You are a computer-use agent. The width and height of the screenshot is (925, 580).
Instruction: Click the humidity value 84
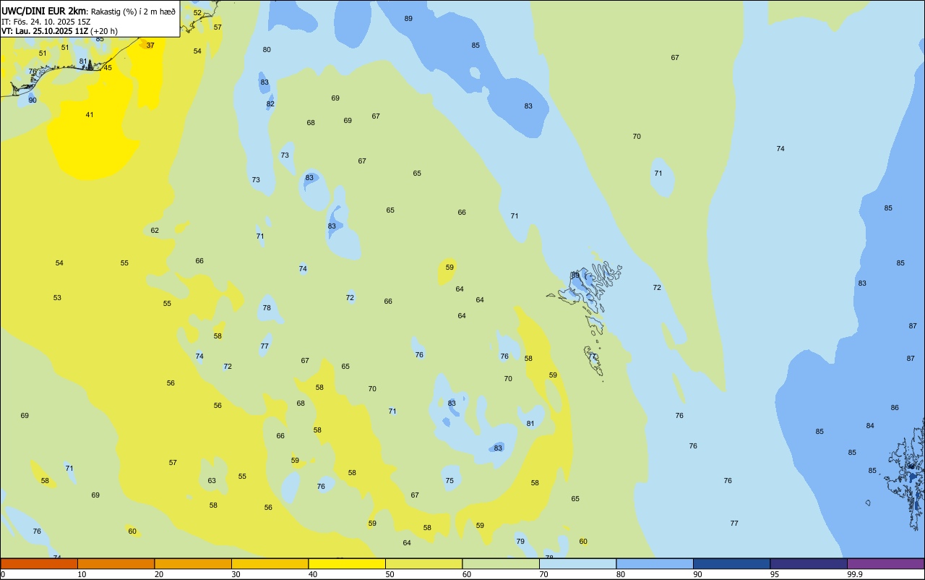pos(870,425)
